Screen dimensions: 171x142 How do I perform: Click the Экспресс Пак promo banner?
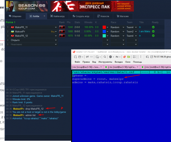pos(92,6)
